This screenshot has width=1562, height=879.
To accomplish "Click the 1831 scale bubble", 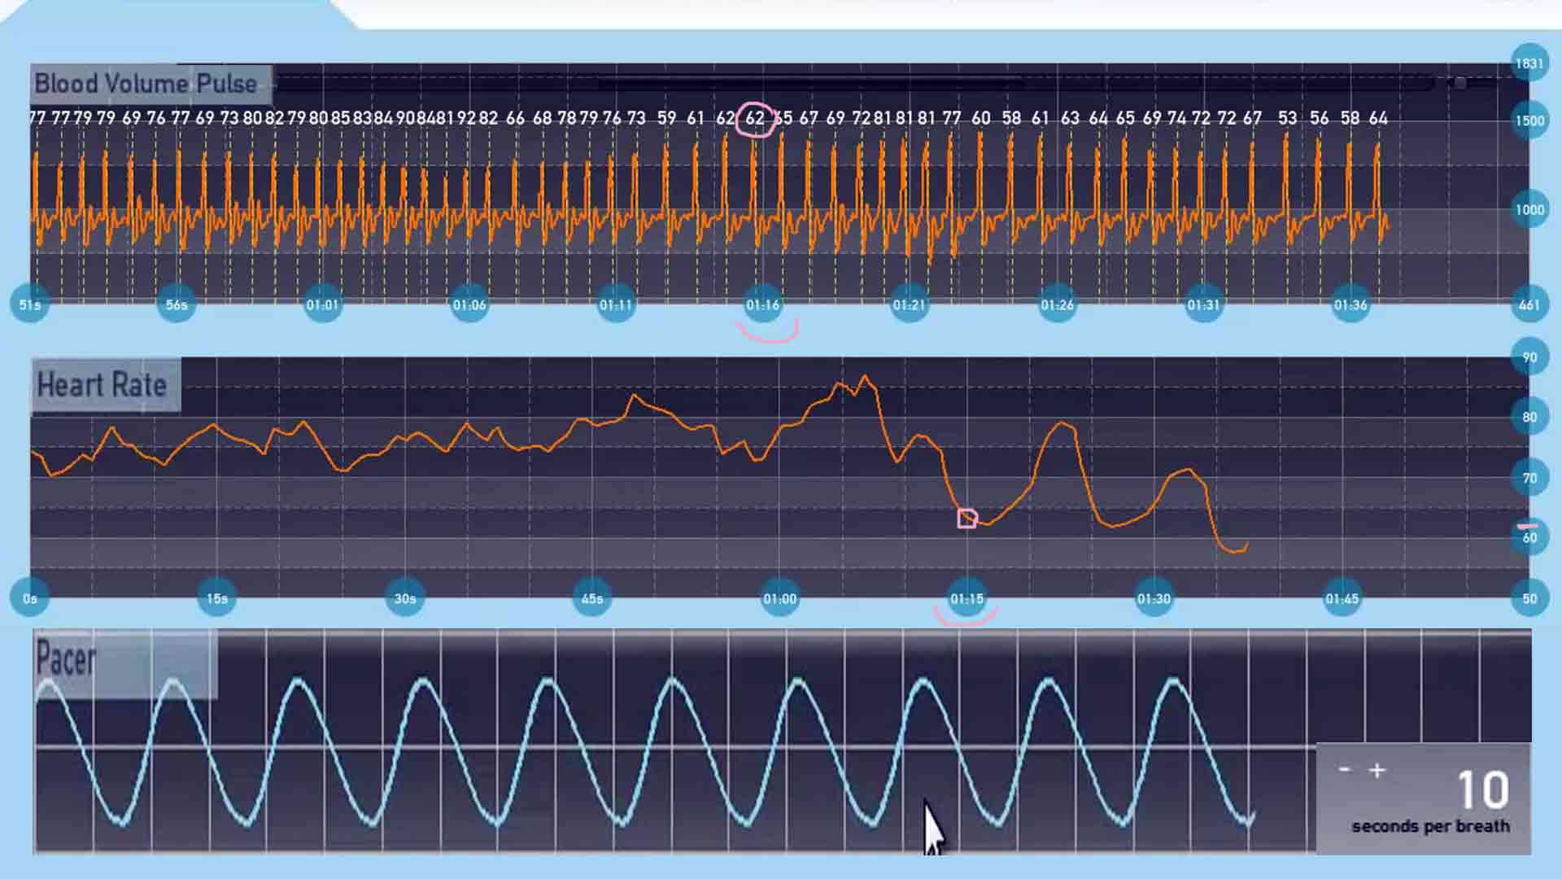I will pos(1529,63).
